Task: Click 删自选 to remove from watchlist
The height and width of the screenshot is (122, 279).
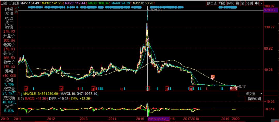Action: tap(212, 3)
